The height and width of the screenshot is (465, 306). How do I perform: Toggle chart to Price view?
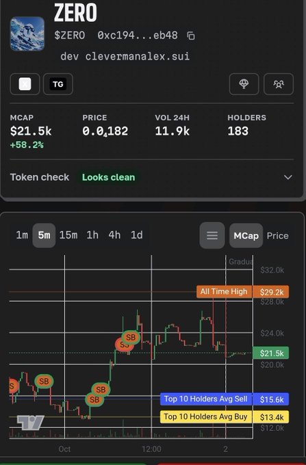(277, 235)
